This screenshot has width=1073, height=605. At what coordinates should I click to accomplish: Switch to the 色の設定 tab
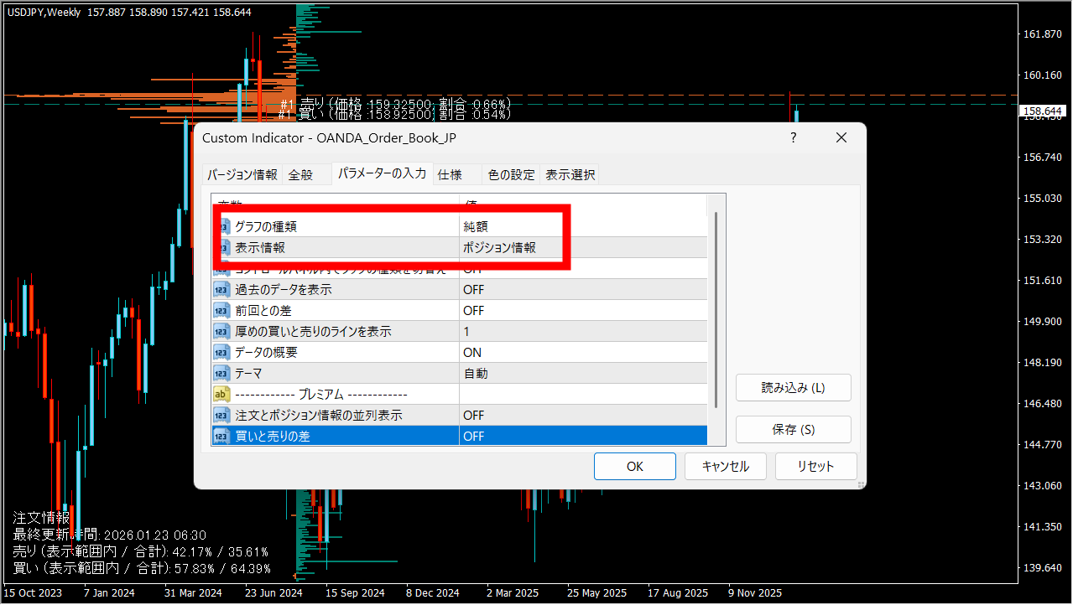511,175
